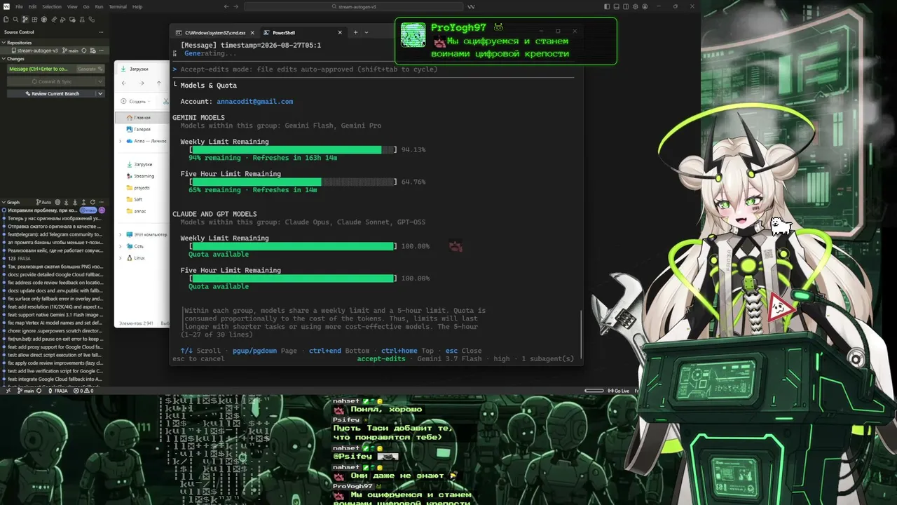897x505 pixels.
Task: Open the Review Current Branch dropdown arrow
Action: 101,93
